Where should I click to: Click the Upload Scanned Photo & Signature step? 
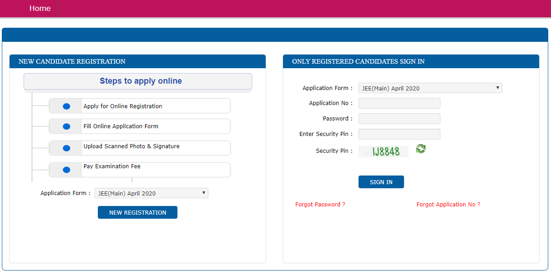point(131,146)
